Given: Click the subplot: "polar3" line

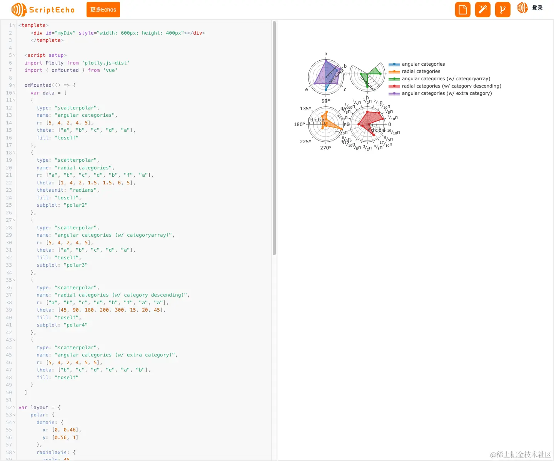Looking at the screenshot, I should (x=62, y=265).
